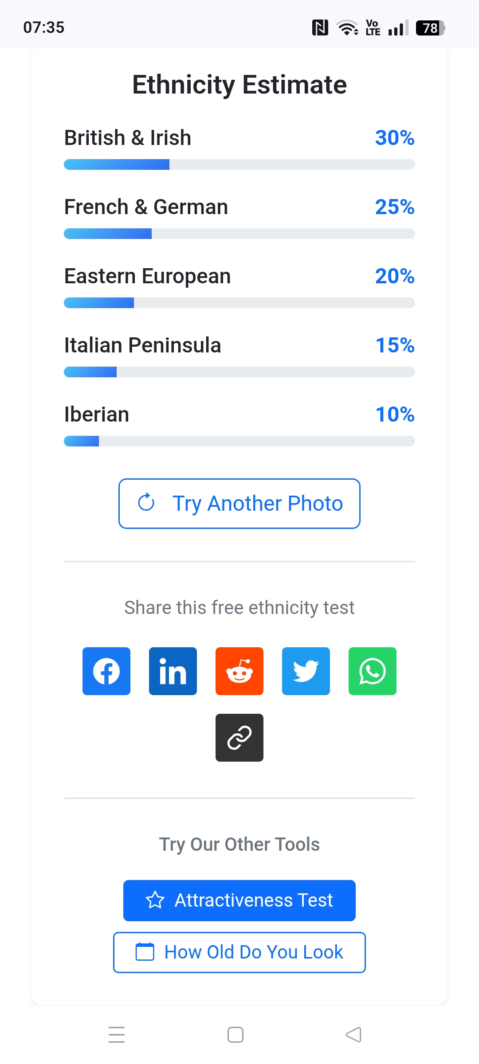Tap the Wi-Fi status icon
This screenshot has width=479, height=1064.
click(348, 28)
